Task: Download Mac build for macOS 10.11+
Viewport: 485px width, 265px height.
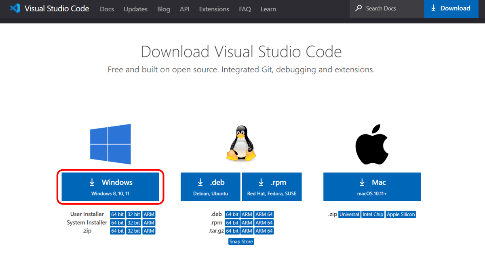Action: (372, 187)
